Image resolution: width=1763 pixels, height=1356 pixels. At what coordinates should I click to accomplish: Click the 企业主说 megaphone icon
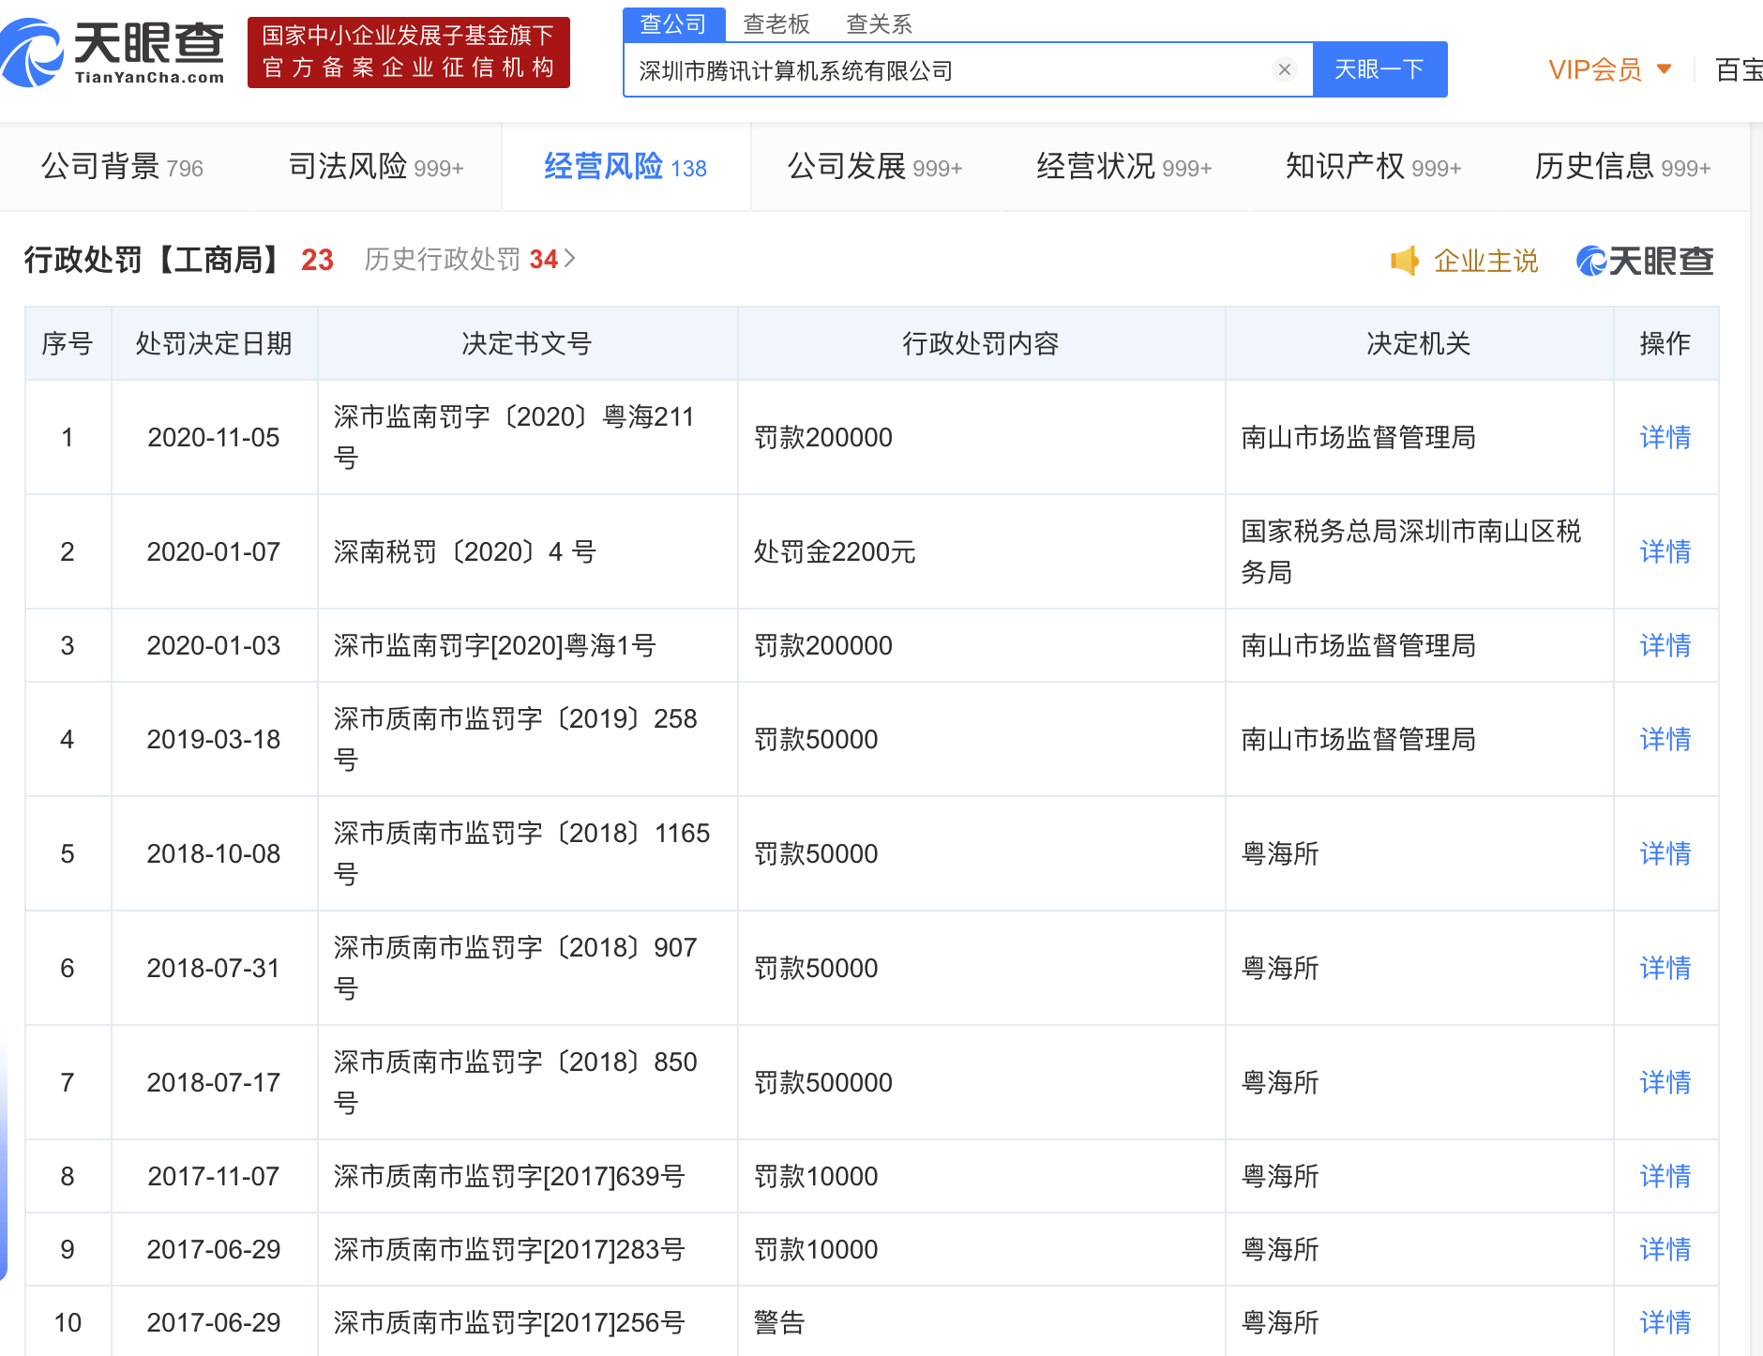pyautogui.click(x=1404, y=261)
